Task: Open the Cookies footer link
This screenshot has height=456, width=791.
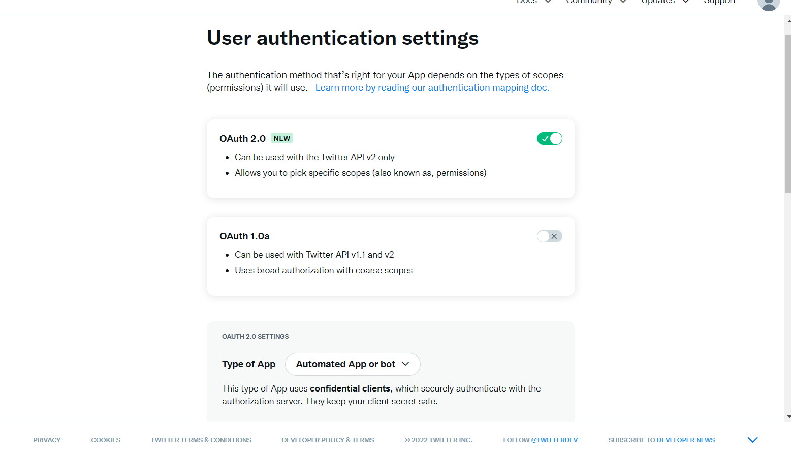Action: pos(106,440)
